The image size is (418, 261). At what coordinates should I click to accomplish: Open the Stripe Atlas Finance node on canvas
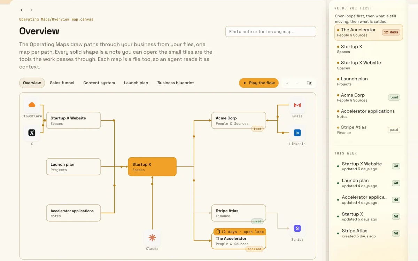tap(239, 213)
